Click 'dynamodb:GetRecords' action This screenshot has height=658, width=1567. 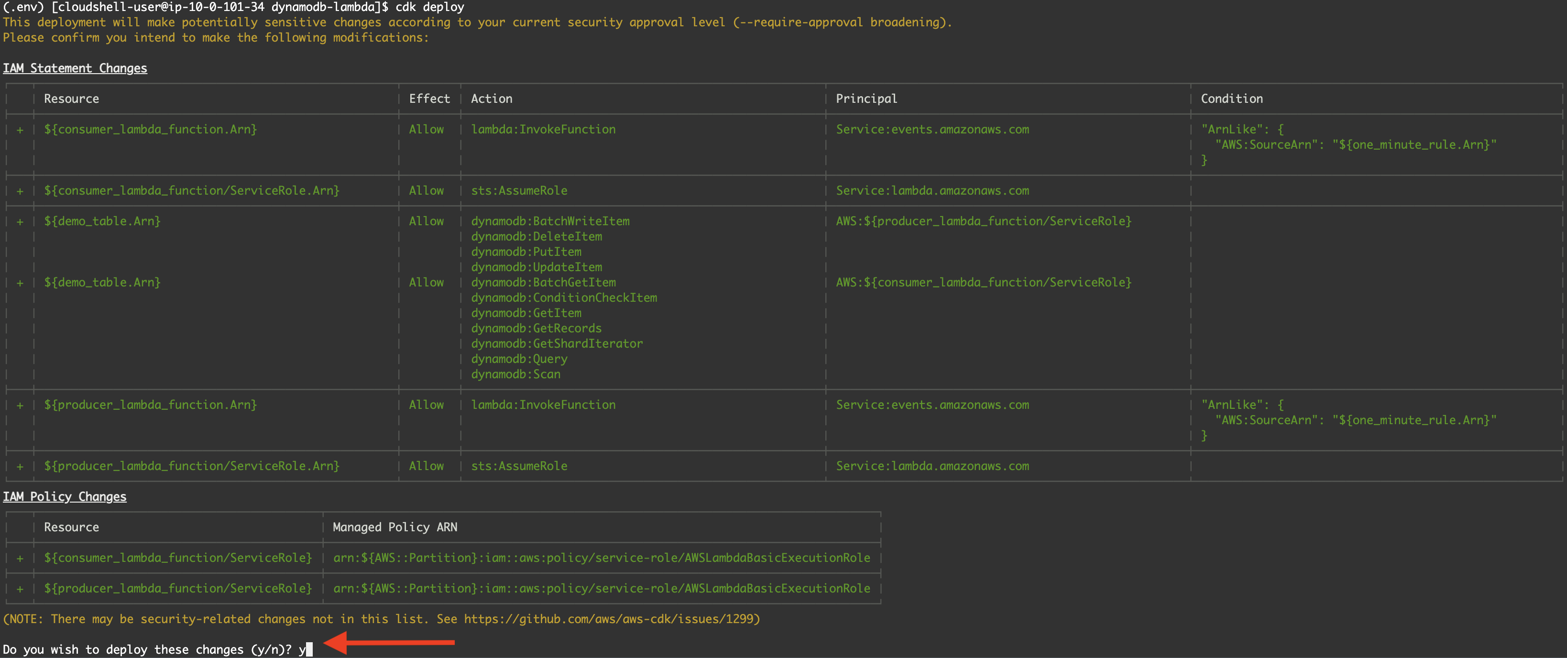[x=536, y=329]
